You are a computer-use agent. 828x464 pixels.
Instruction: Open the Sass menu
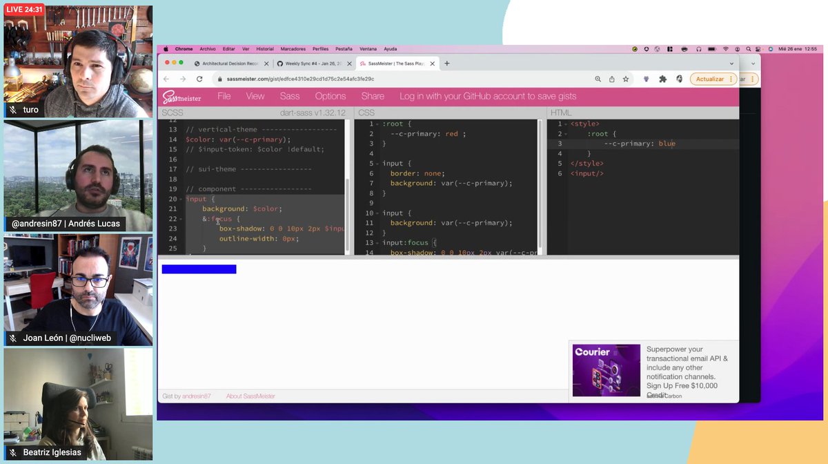pyautogui.click(x=290, y=97)
